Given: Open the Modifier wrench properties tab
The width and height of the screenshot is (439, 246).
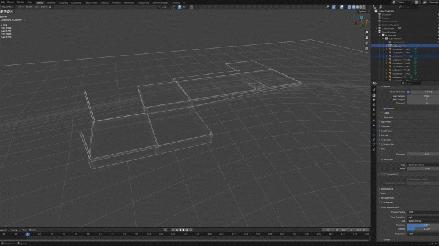Looking at the screenshot, I should point(374,126).
